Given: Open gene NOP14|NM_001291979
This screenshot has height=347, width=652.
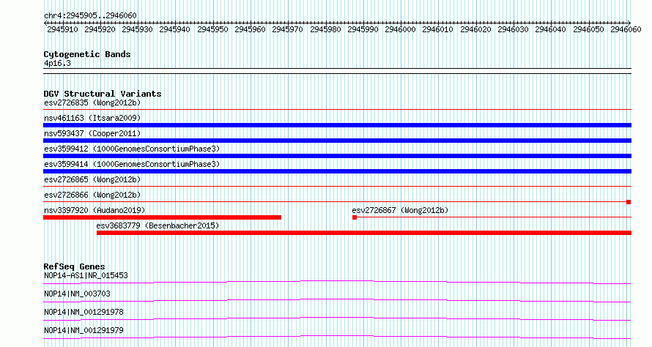Looking at the screenshot, I should pyautogui.click(x=84, y=330).
